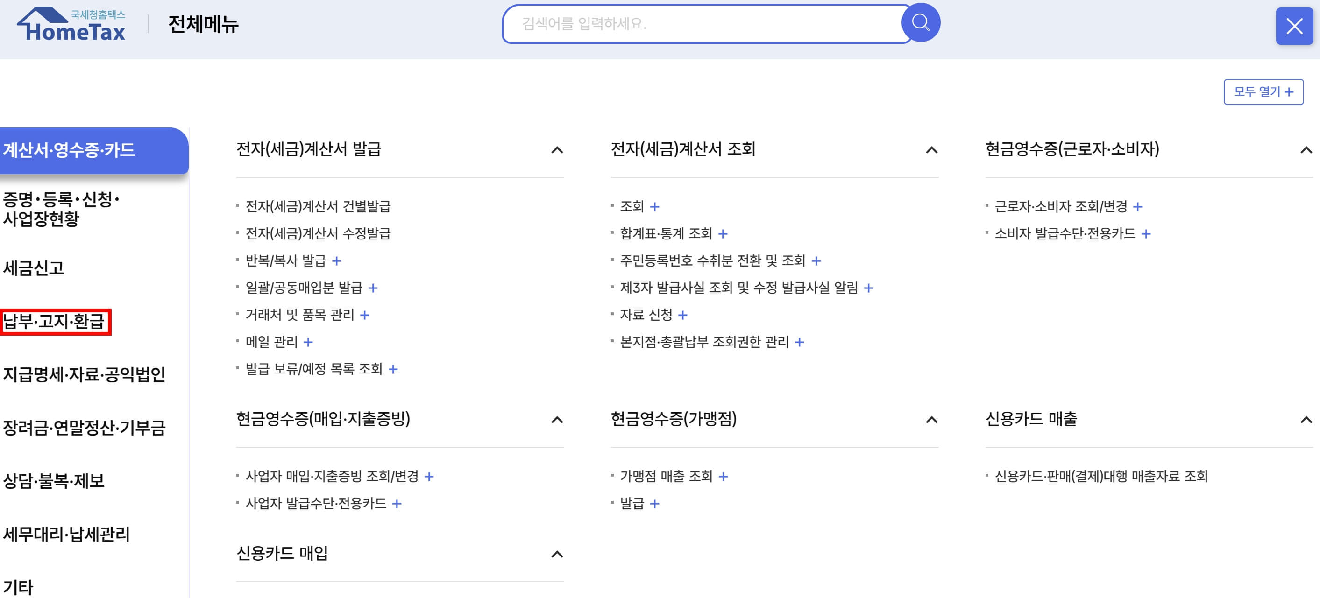Viewport: 1320px width, 598px height.
Task: Expand plus icon next to 소비자 발급수단·전용카드
Action: (1146, 234)
